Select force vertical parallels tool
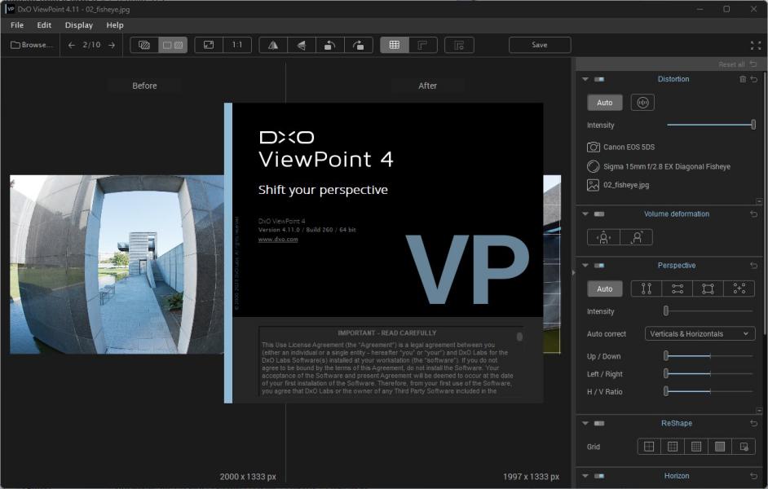The image size is (768, 489). point(646,289)
